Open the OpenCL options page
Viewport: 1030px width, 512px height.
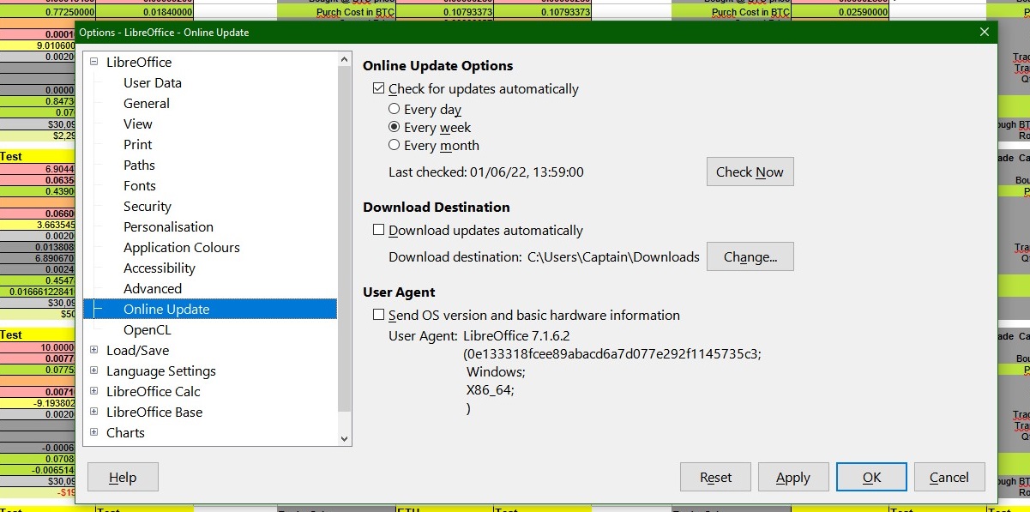coord(148,329)
